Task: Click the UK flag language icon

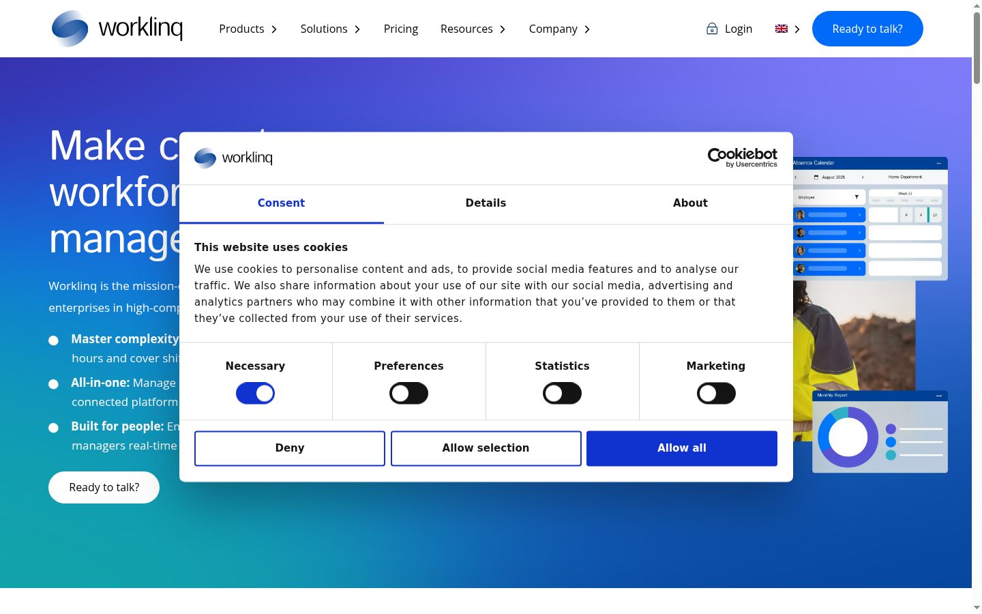Action: pyautogui.click(x=782, y=29)
